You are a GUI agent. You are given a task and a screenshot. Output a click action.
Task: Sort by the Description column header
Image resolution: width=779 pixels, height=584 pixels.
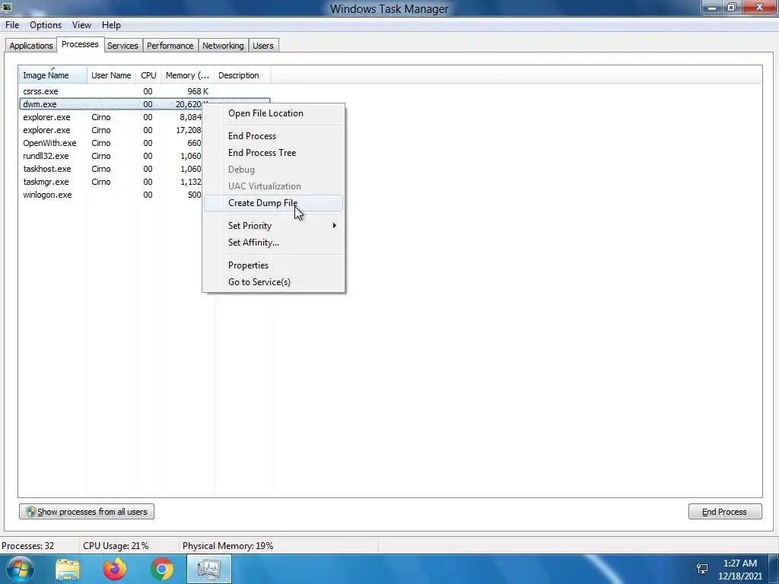pyautogui.click(x=243, y=75)
